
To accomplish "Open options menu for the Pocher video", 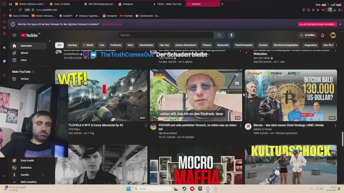I will [241, 125].
